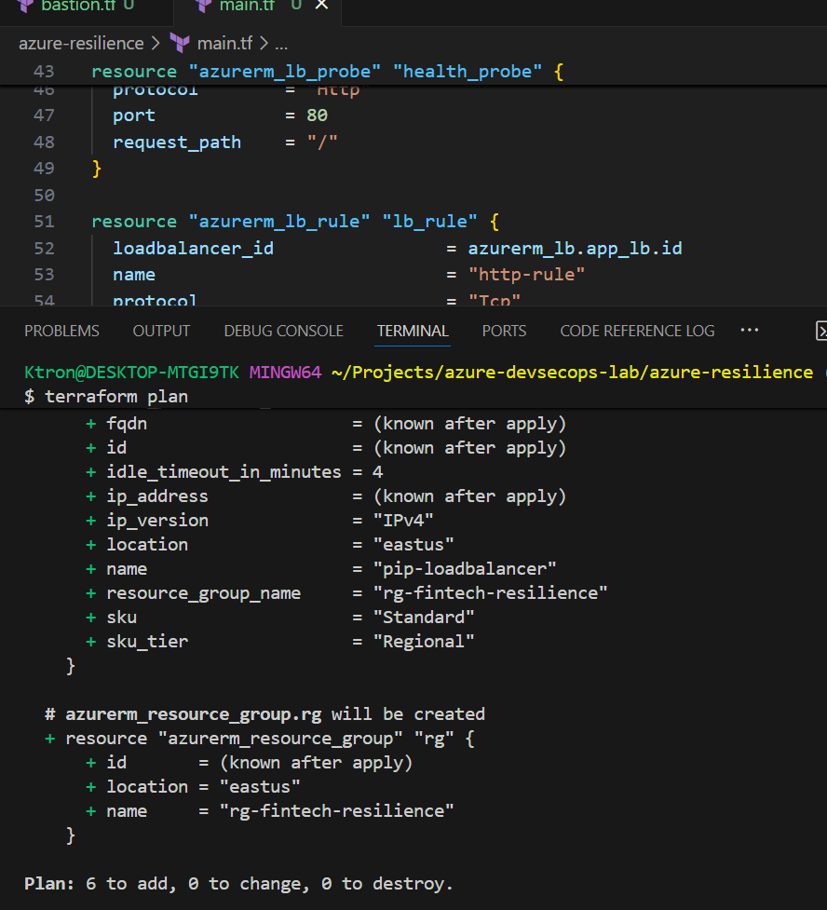Show the PORTS panel tab

(504, 331)
